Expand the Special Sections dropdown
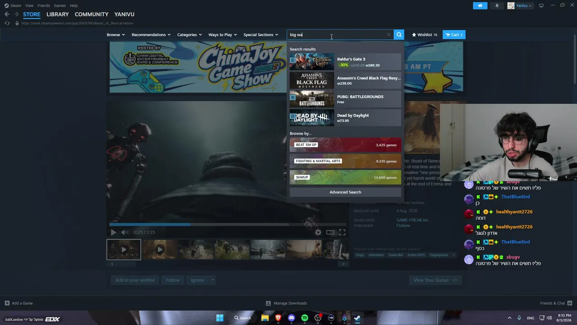The width and height of the screenshot is (577, 325). pos(261,35)
